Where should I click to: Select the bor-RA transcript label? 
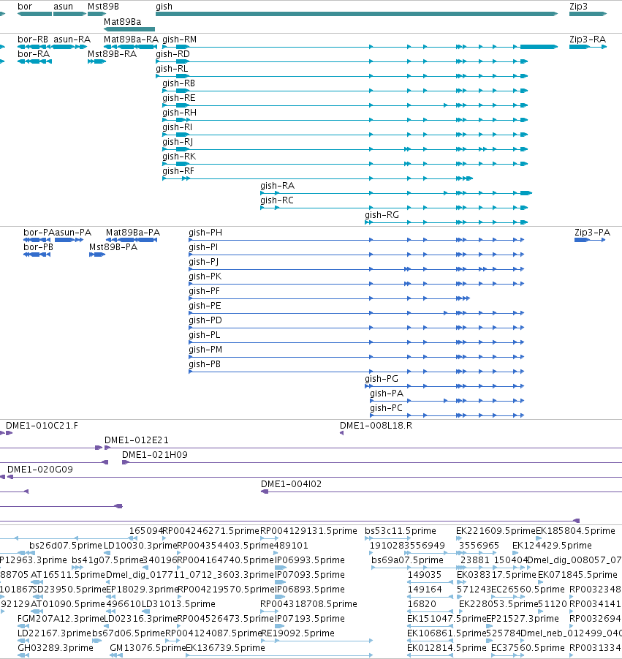(x=34, y=54)
